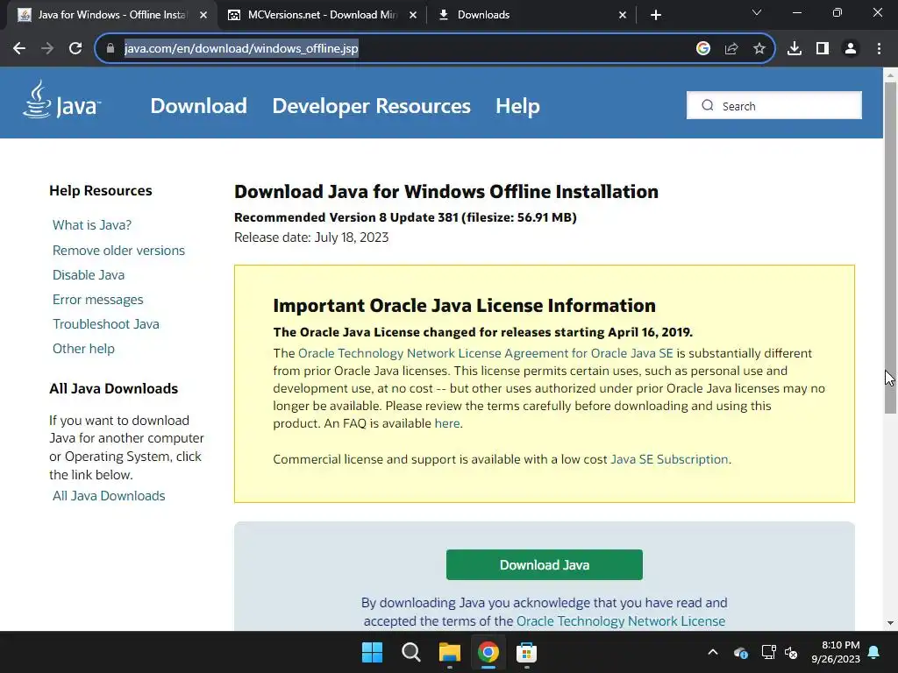Image resolution: width=898 pixels, height=673 pixels.
Task: Open the Help menu in Java header
Action: point(517,106)
